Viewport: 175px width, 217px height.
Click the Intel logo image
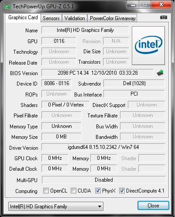(148, 45)
